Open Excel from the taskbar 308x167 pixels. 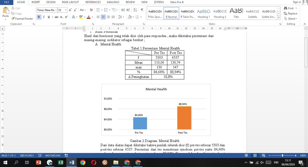[x=61, y=163]
